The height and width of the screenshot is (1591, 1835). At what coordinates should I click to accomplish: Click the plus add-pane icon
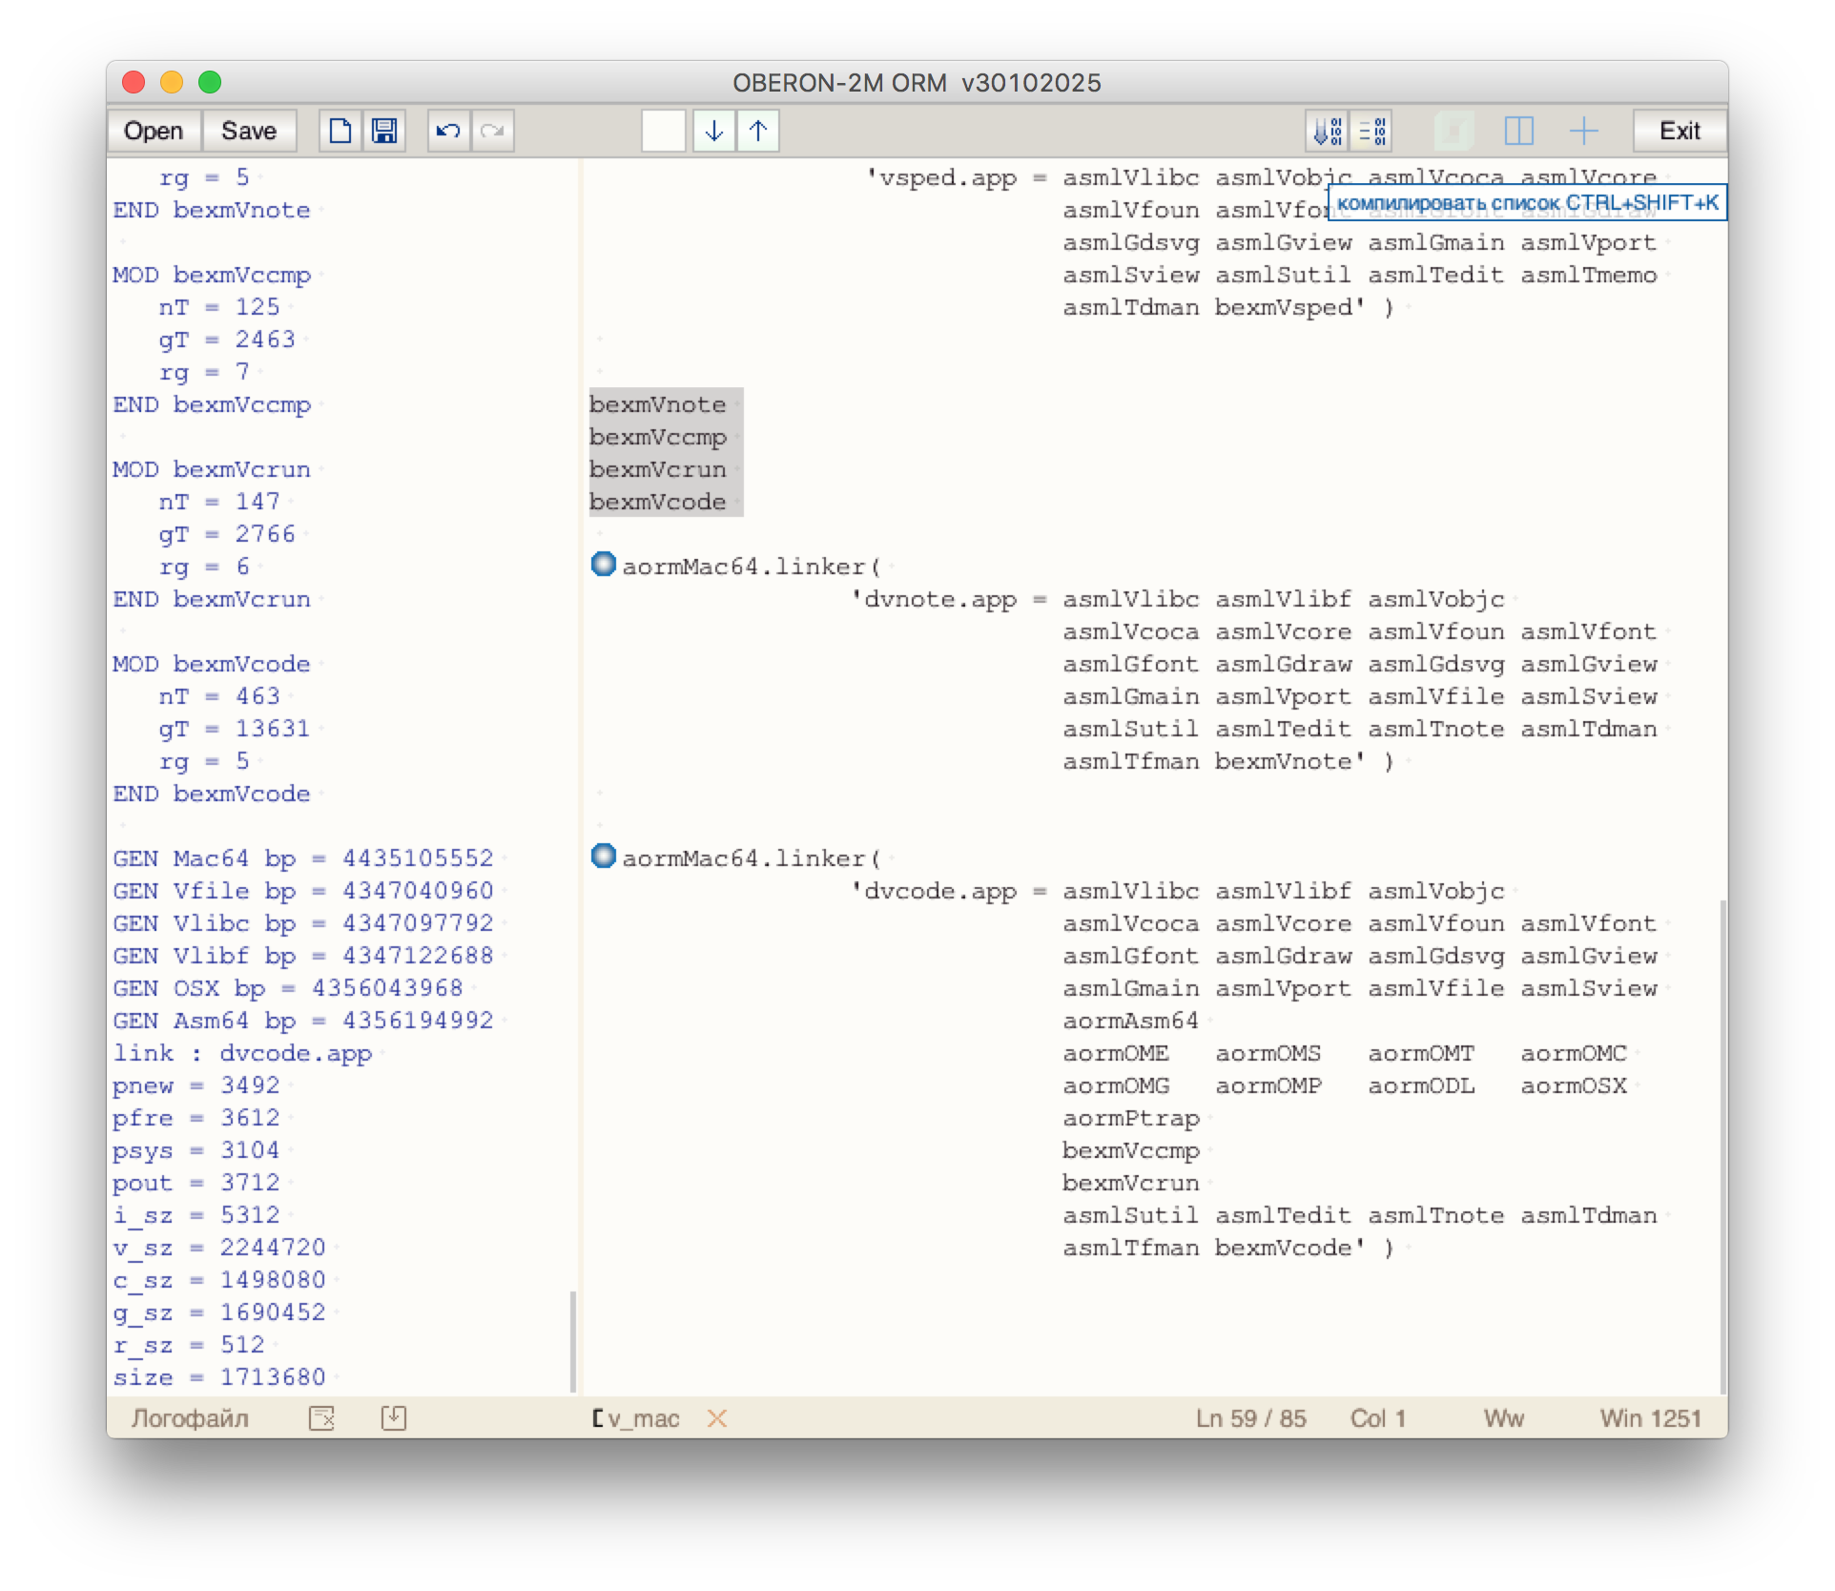(x=1583, y=131)
